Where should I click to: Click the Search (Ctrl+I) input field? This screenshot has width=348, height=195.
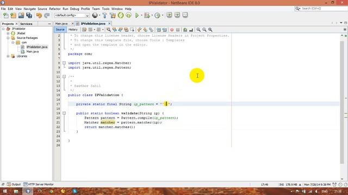pyautogui.click(x=324, y=9)
